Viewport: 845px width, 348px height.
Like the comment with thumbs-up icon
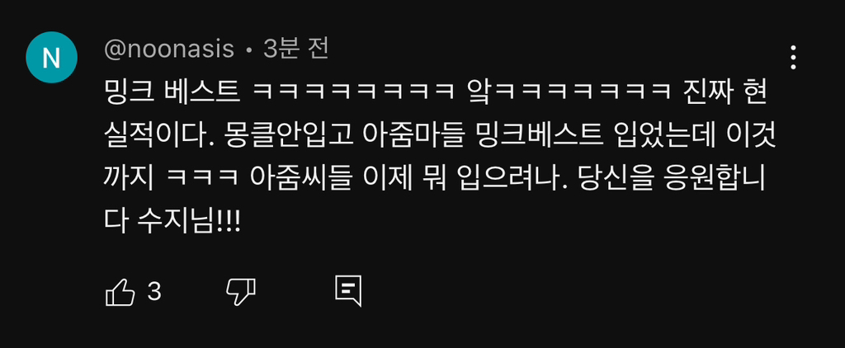pos(120,293)
